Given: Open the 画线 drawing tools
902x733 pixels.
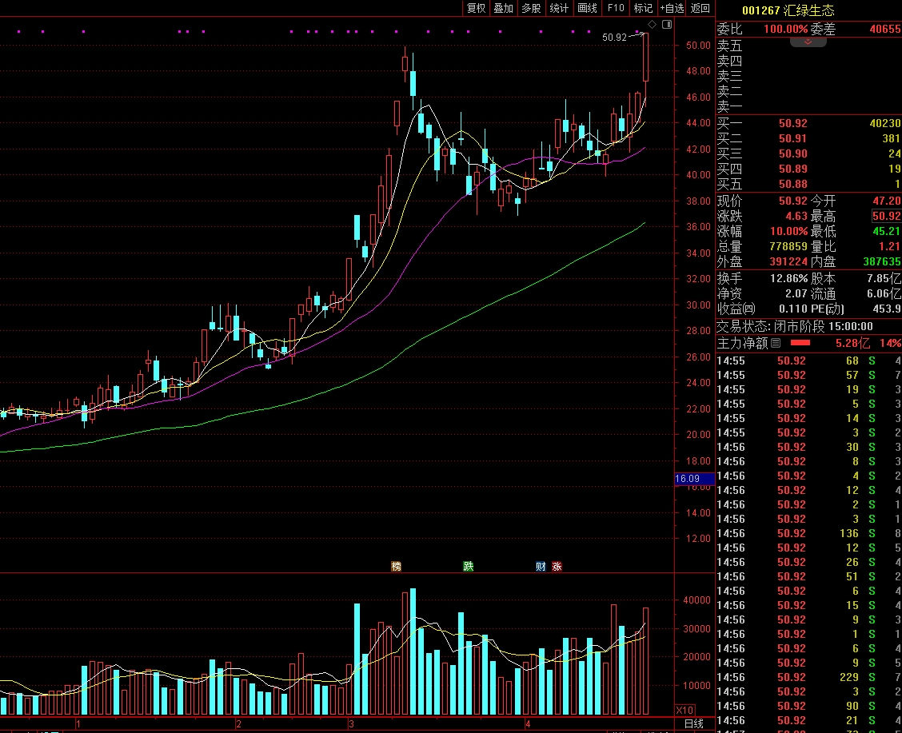Looking at the screenshot, I should click(587, 8).
